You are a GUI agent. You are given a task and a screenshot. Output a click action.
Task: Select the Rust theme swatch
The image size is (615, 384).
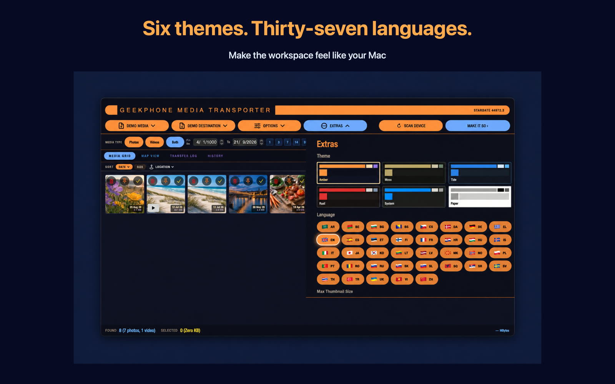click(x=348, y=197)
